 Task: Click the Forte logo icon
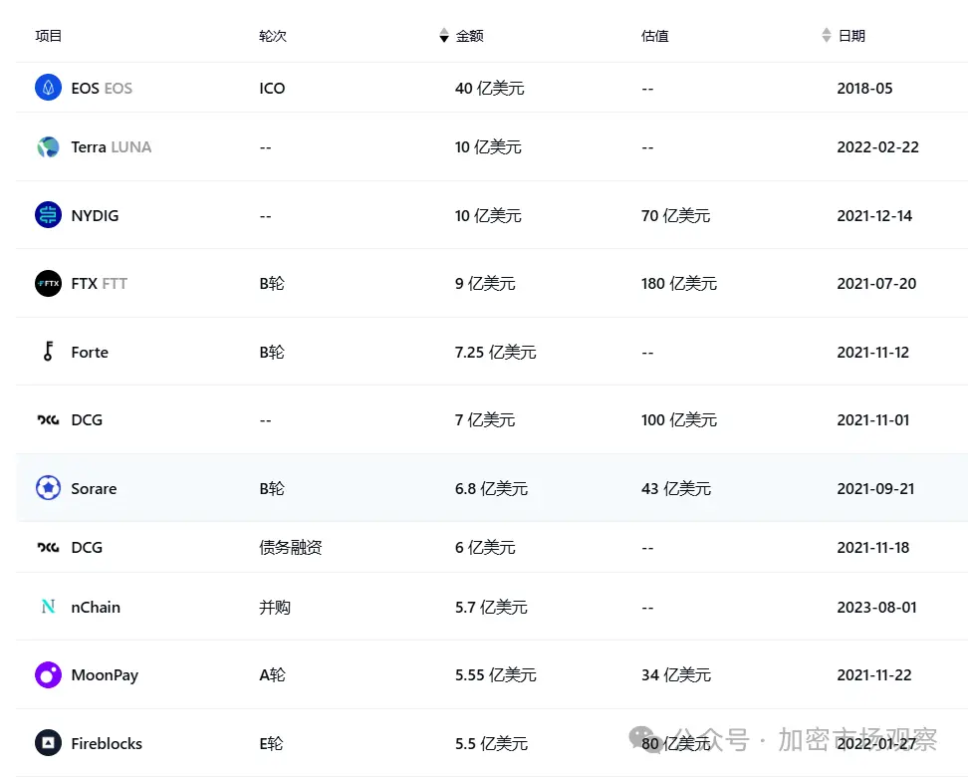[48, 352]
